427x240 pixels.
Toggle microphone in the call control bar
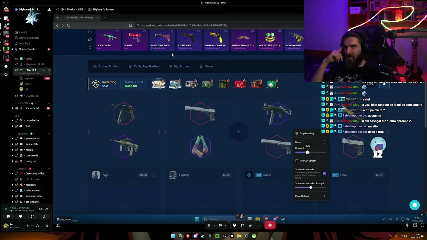click(209, 225)
